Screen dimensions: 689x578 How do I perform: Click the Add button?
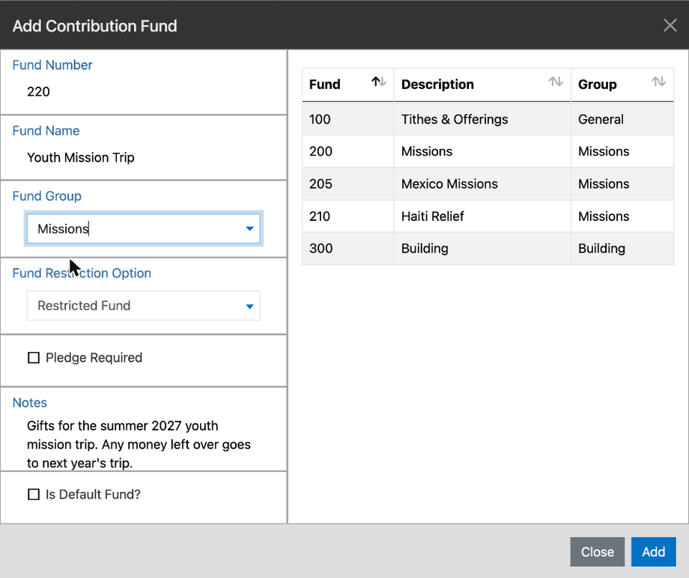(x=653, y=552)
